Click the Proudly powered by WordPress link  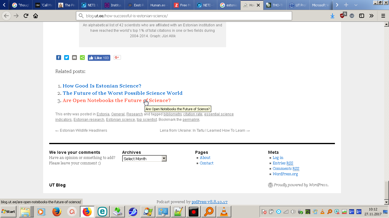click(x=298, y=185)
